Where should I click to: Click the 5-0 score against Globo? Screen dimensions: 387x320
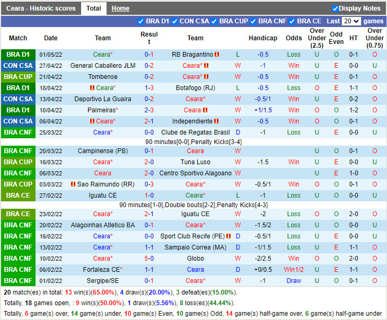coord(149,259)
